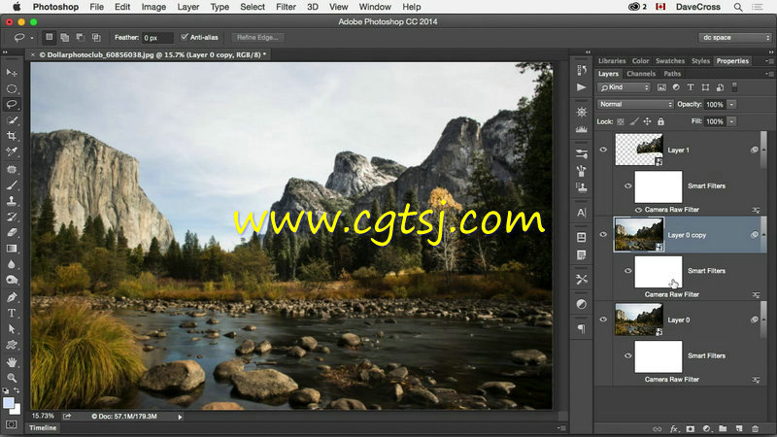Screen dimensions: 777x437
Task: Click the Feather input field
Action: [x=157, y=38]
